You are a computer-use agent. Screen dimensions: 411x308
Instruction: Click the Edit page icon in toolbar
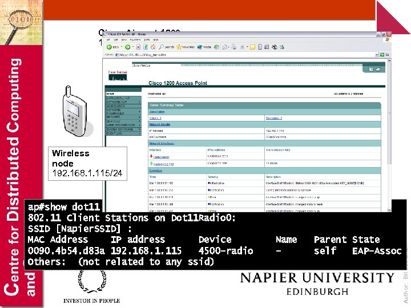point(242,47)
